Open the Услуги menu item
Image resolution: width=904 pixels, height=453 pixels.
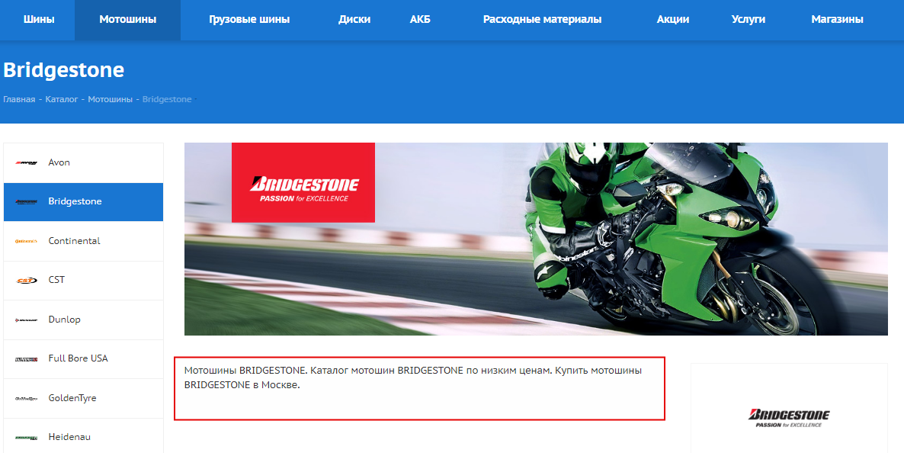point(749,19)
